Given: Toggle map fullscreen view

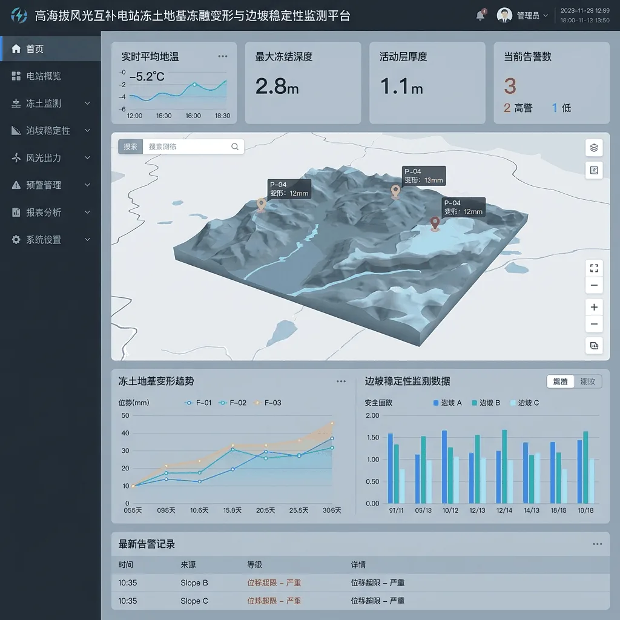Looking at the screenshot, I should 594,268.
